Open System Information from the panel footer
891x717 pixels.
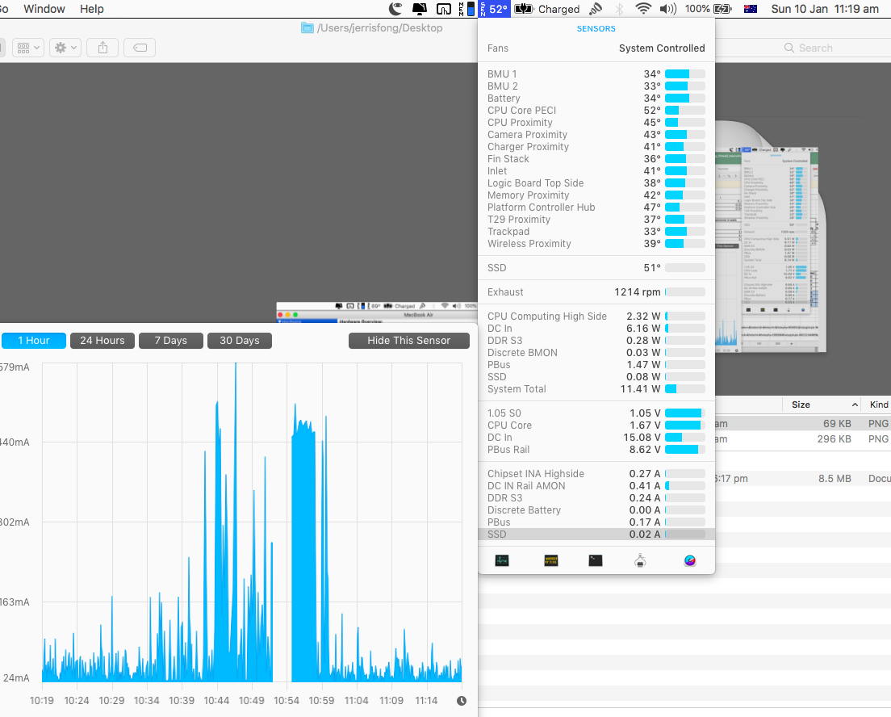coord(640,560)
